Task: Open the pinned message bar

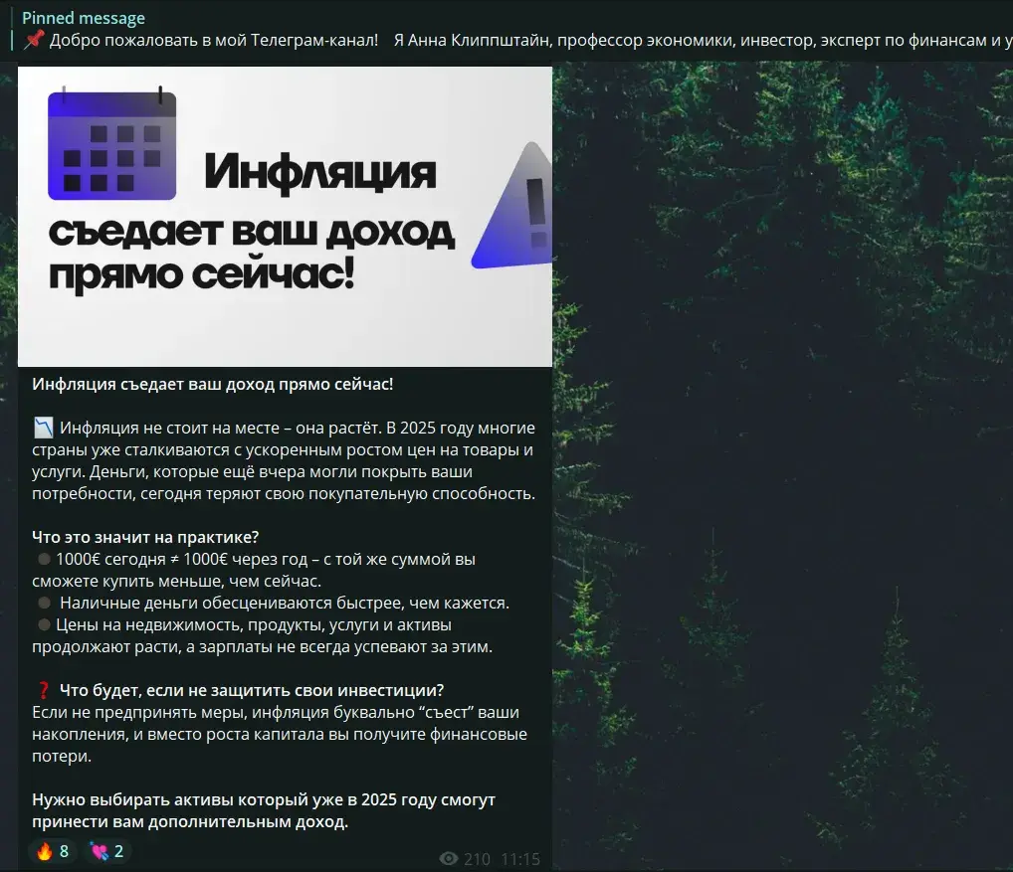Action: [506, 30]
